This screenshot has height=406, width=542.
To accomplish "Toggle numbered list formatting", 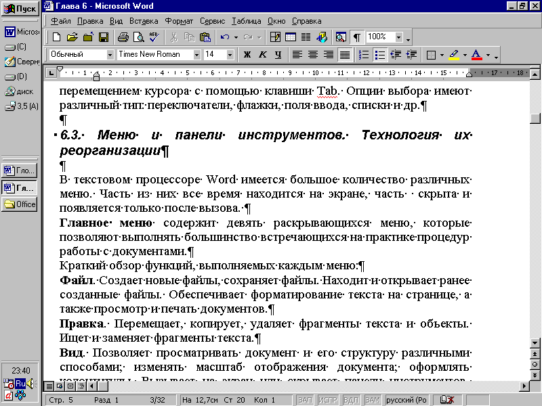I will (x=364, y=55).
